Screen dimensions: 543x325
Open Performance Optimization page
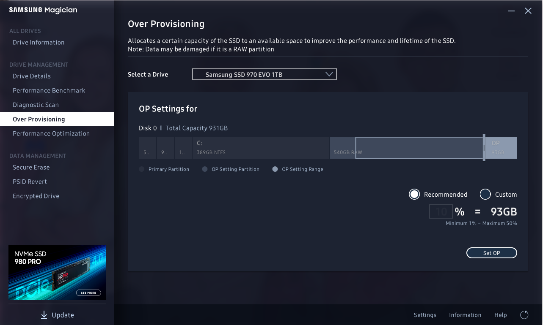tap(51, 133)
